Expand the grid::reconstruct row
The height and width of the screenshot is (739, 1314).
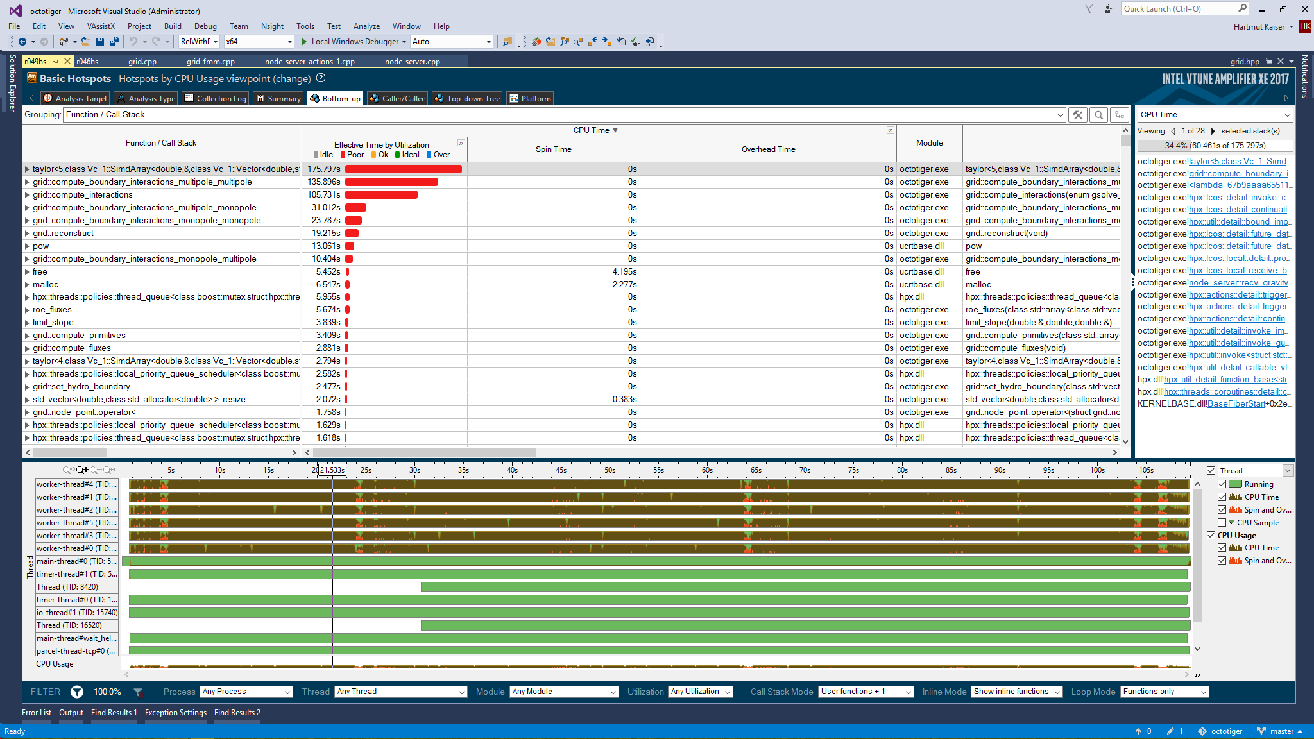click(27, 234)
